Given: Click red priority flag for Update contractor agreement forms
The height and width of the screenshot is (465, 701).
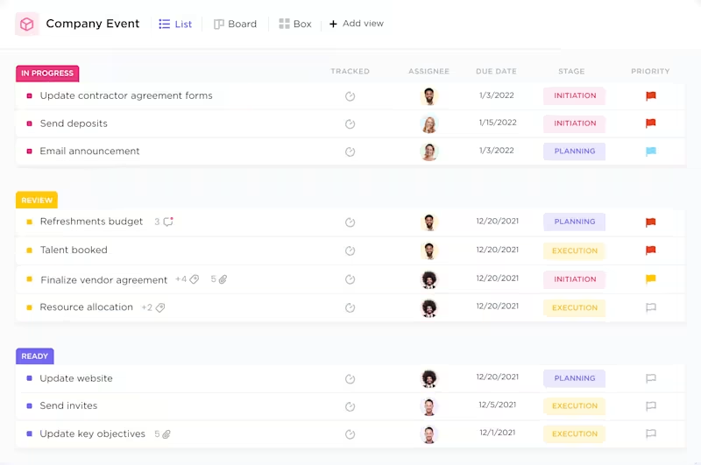Looking at the screenshot, I should pos(650,96).
